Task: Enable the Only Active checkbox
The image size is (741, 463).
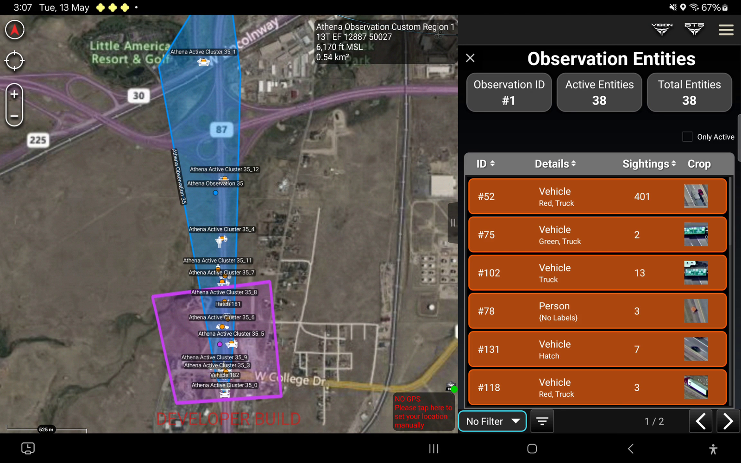Action: 687,136
